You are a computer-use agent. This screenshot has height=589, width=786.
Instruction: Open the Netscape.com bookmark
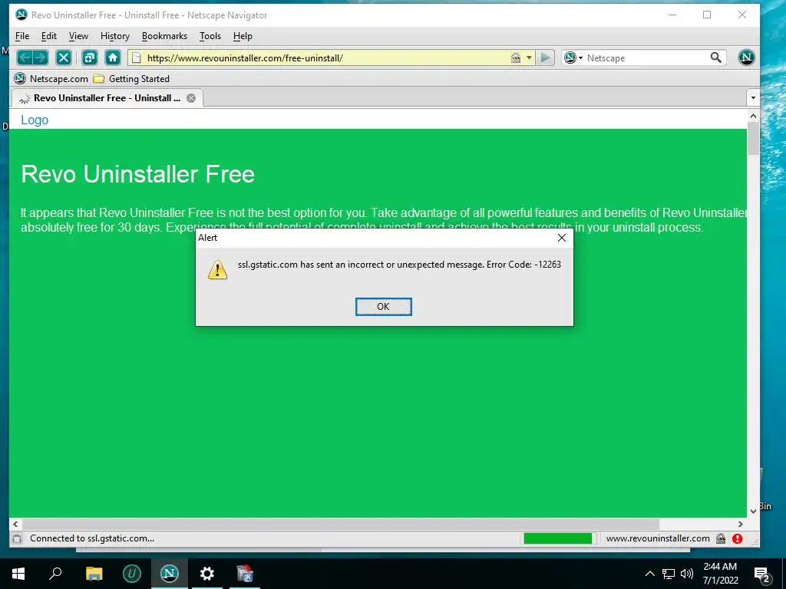[51, 79]
